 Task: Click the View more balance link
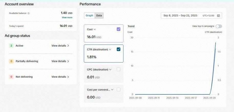[67, 17]
